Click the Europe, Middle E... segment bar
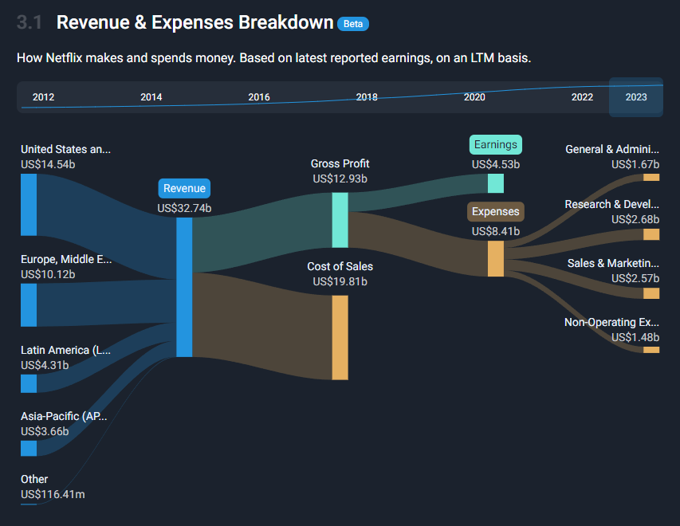680x526 pixels. 29,305
